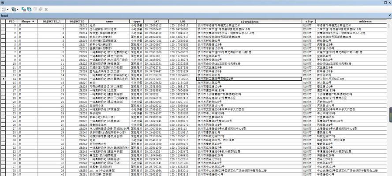Screen dimensions: 392x176
Task: Click the name column header
Action: click(109, 22)
